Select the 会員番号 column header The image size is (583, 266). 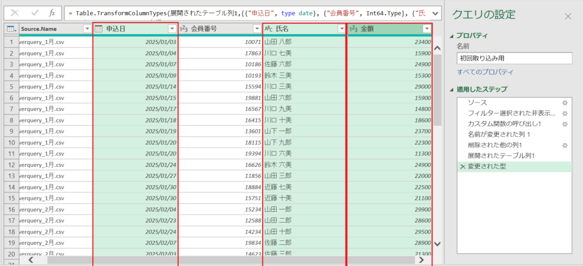pyautogui.click(x=220, y=29)
